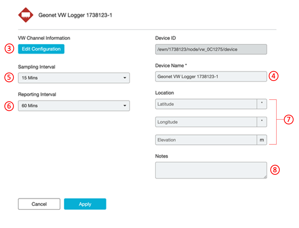Click the Device ID field
Viewport: 299px width, 228px height.
pyautogui.click(x=211, y=50)
